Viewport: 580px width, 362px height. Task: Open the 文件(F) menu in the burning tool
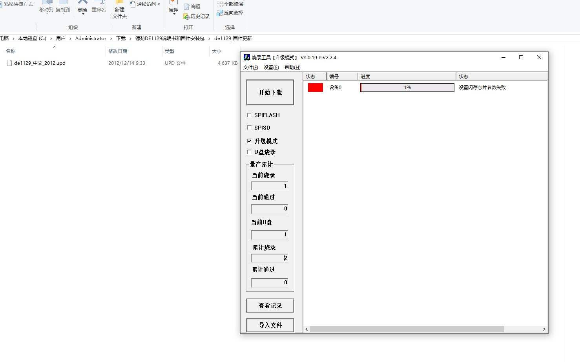coord(250,67)
